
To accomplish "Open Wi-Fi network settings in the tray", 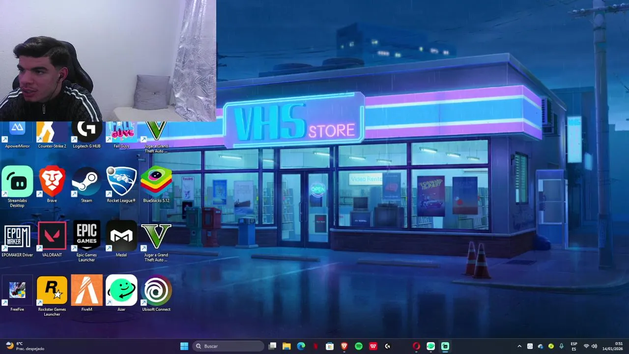I will (x=586, y=346).
